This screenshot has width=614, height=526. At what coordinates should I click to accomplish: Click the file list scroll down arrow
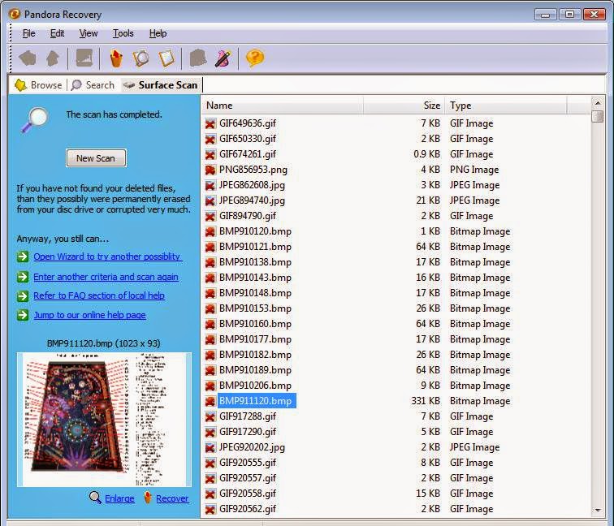(x=598, y=510)
